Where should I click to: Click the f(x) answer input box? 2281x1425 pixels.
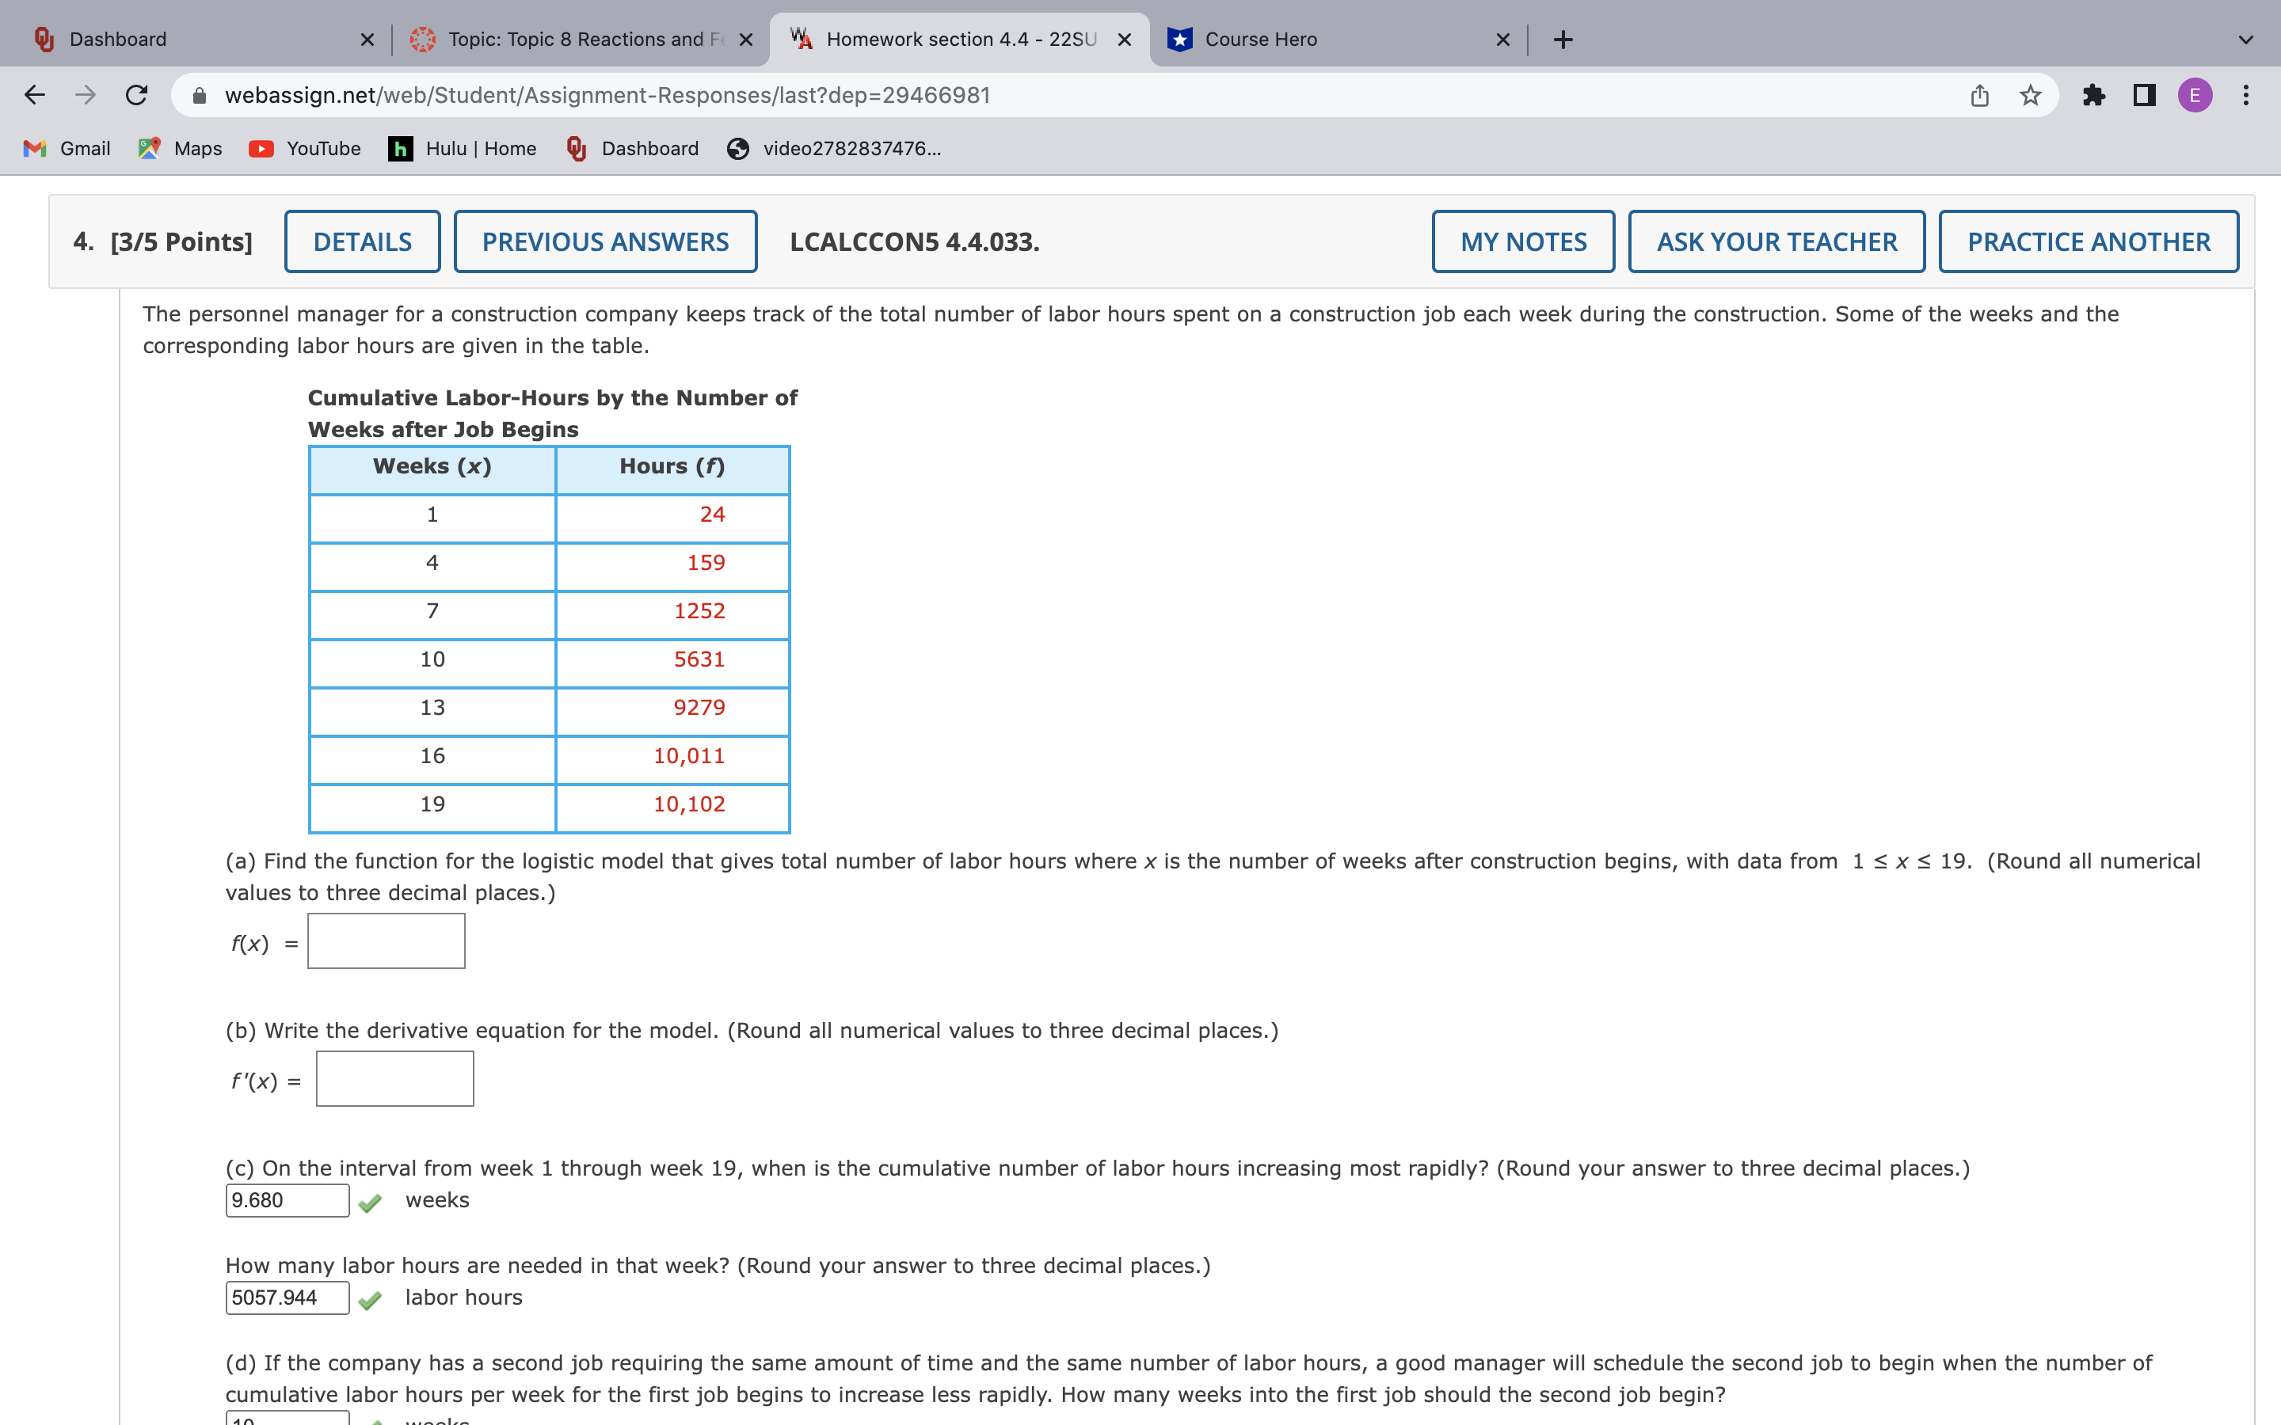tap(387, 940)
